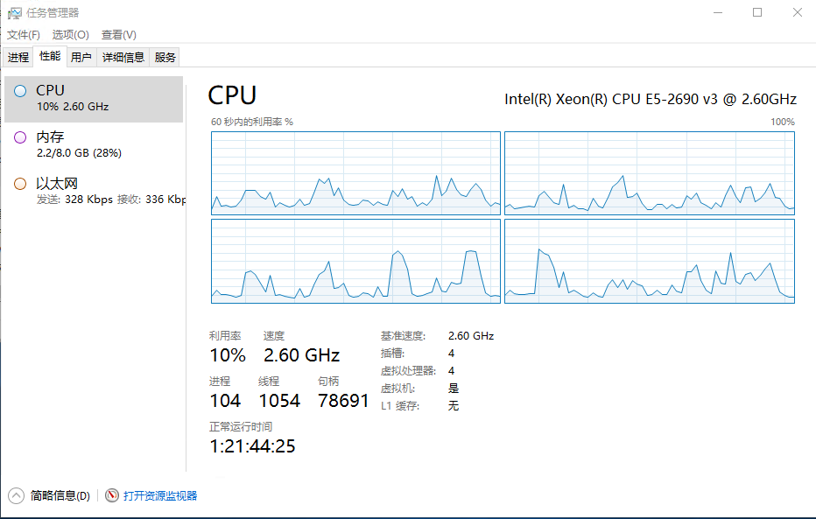Click the 打开资源监视器 link

click(160, 495)
